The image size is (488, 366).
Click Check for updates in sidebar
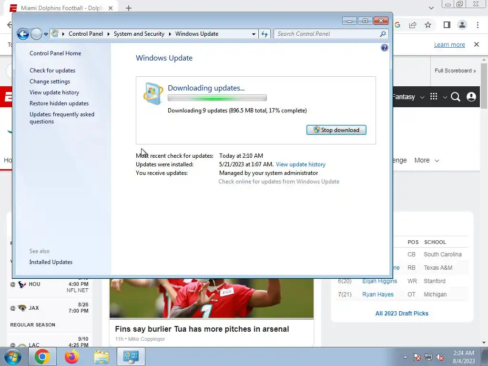click(52, 71)
